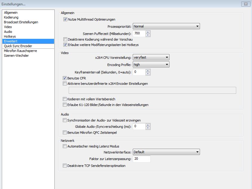This screenshot has height=189, width=252.
Task: Switch to Hotkeys settings section
Action: pyautogui.click(x=10, y=36)
